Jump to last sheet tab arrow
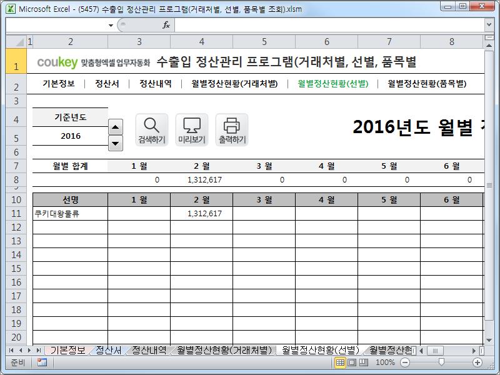The image size is (500, 375). pos(38,351)
